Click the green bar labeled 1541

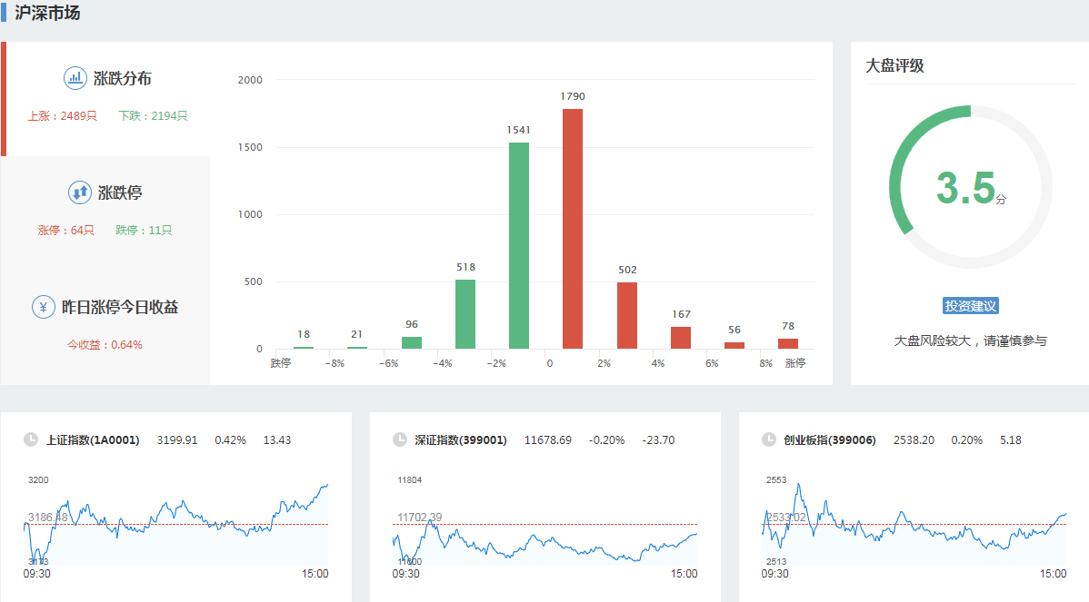coord(519,245)
